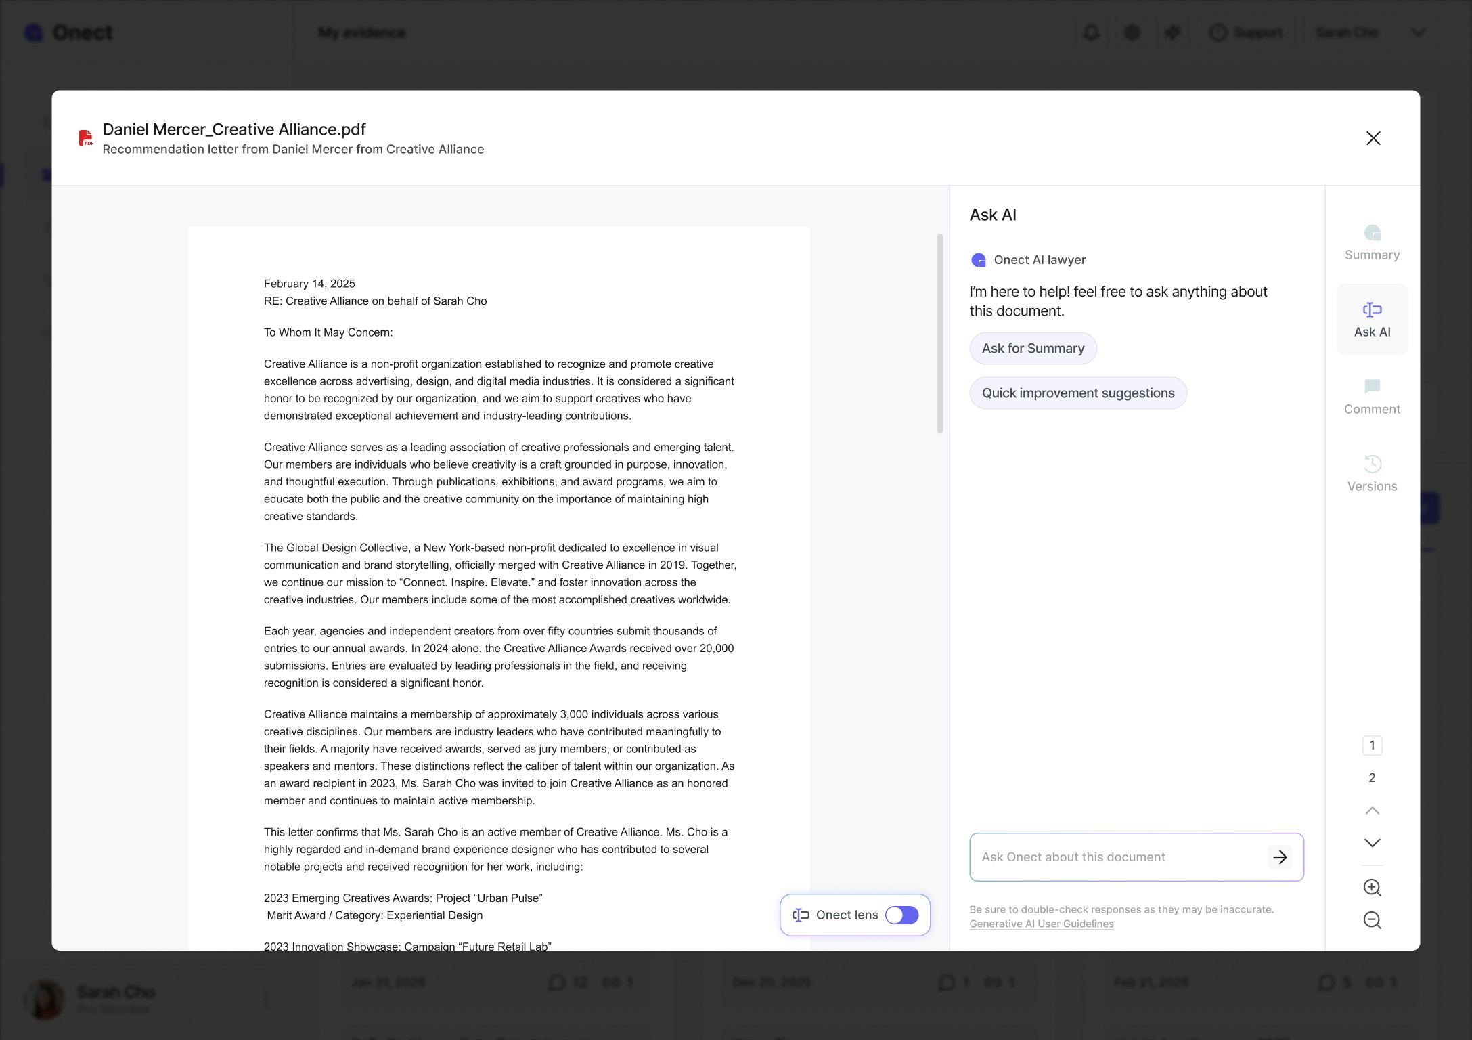Go to previous page with up chevron
This screenshot has height=1040, width=1472.
pos(1372,810)
